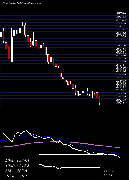Click the 5MA : 205.5 readout
Screen dimensions: 129x180
click(16, 171)
